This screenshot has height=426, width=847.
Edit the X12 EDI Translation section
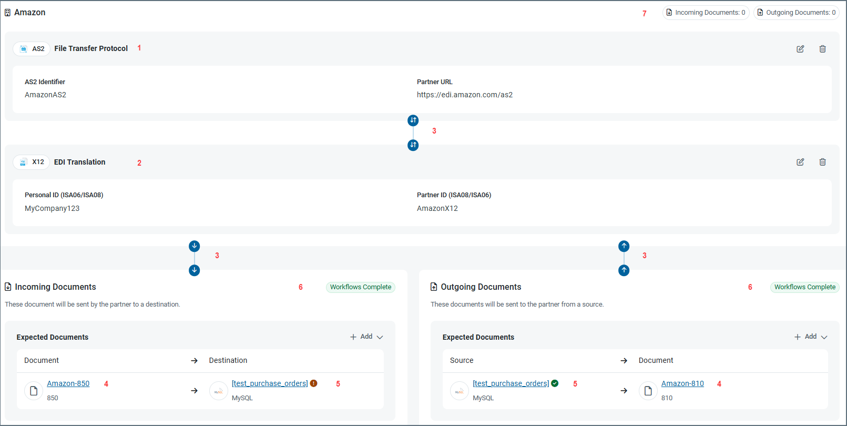[x=800, y=162]
